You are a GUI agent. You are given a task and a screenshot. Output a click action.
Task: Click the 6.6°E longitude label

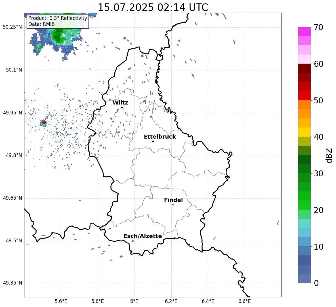pyautogui.click(x=245, y=301)
